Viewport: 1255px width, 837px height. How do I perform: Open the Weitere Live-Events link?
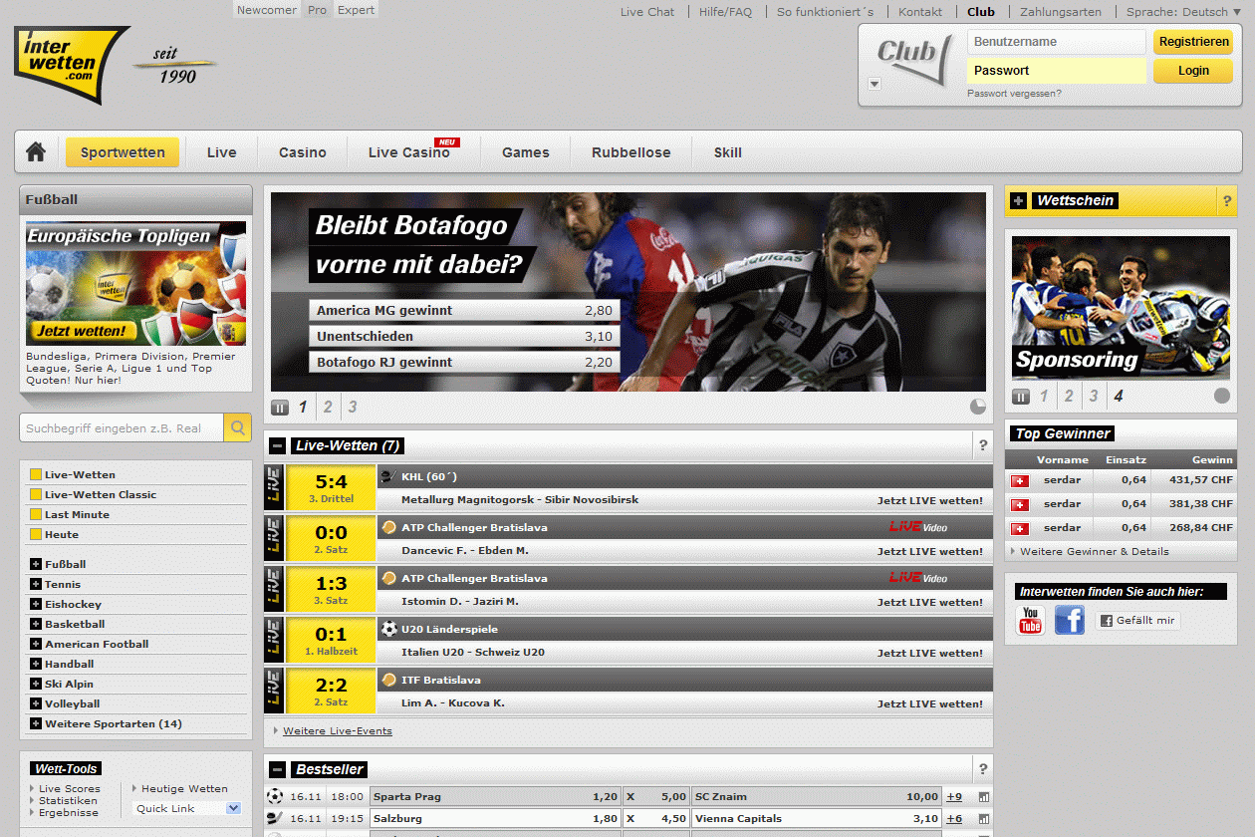tap(338, 731)
